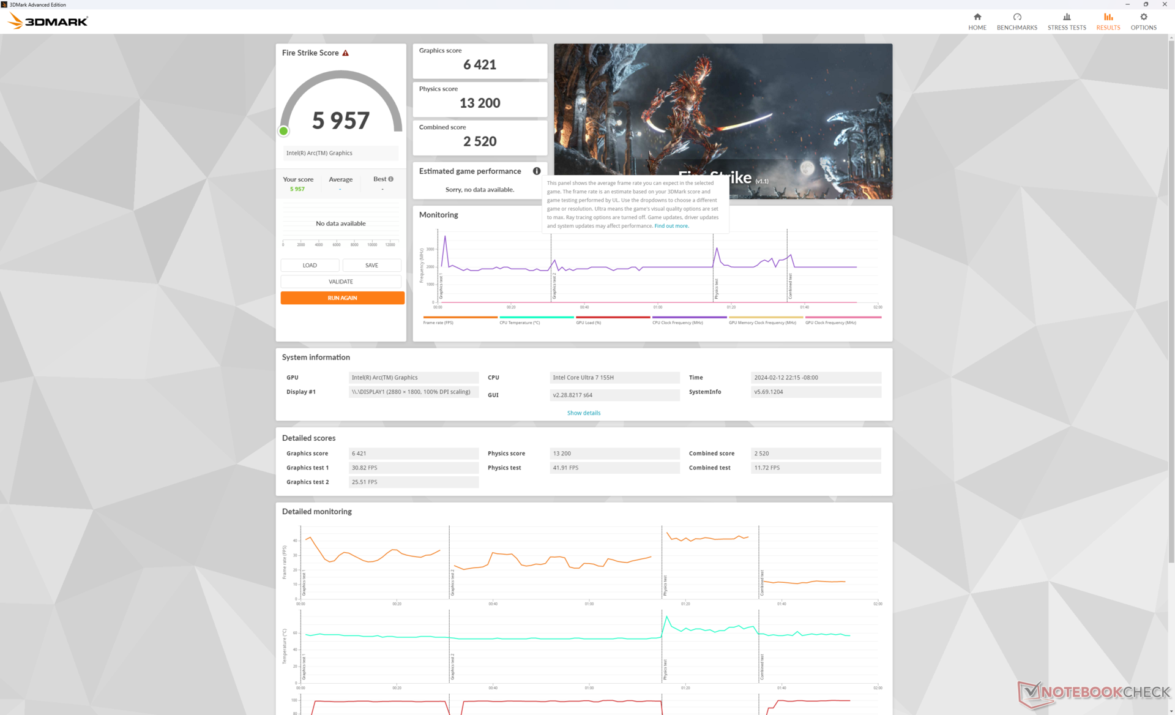The width and height of the screenshot is (1175, 715).
Task: Select the Intel Core Ultra 7 155H value
Action: [x=614, y=378]
